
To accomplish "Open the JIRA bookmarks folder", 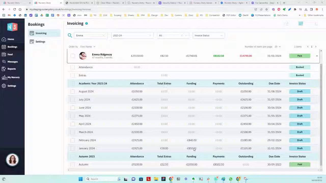I will 141,15.
